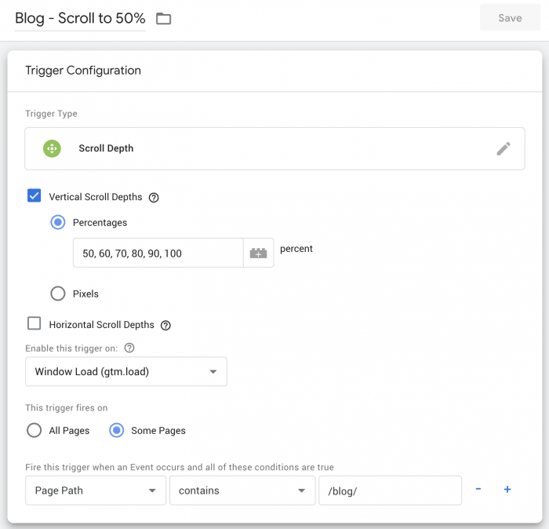Click the pencil edit icon for Trigger Type
The width and height of the screenshot is (549, 529).
pos(504,148)
